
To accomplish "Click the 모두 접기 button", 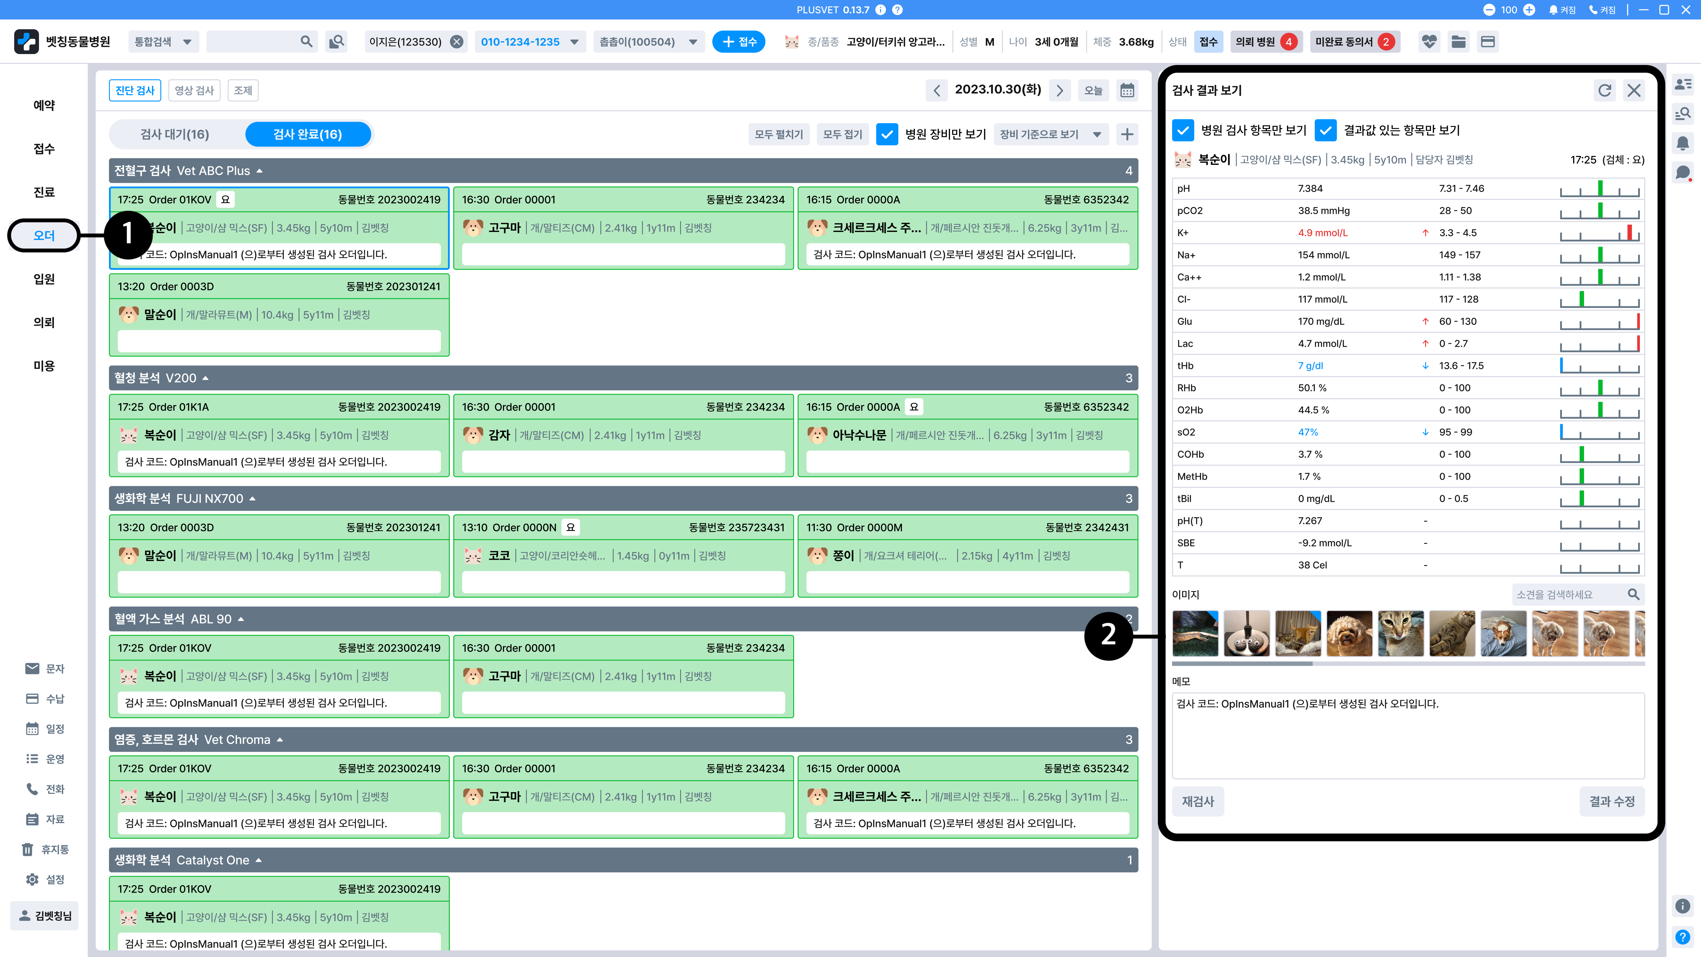I will [x=843, y=134].
